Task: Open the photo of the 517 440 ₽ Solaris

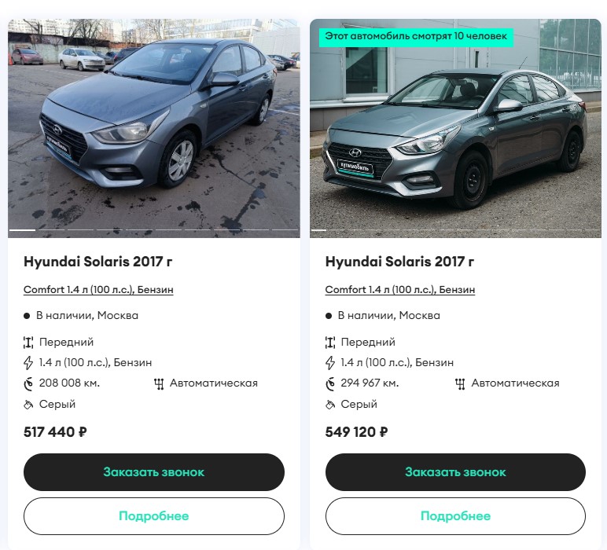Action: pyautogui.click(x=153, y=128)
